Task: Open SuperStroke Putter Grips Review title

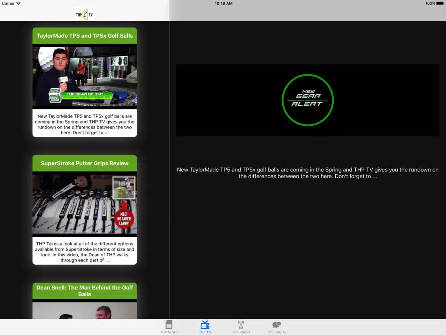Action: click(x=85, y=163)
